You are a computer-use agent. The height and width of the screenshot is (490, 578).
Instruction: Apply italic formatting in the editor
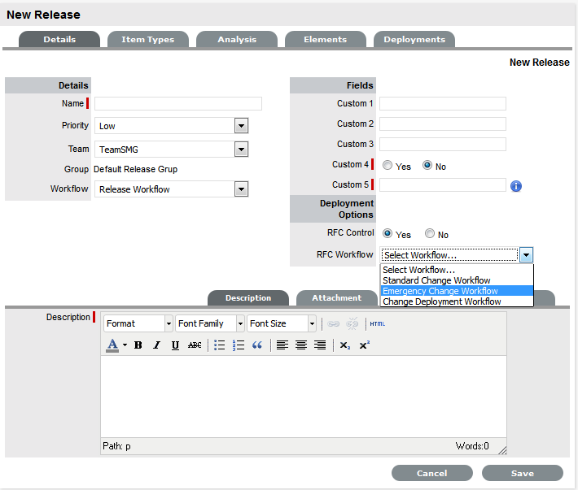coord(156,345)
